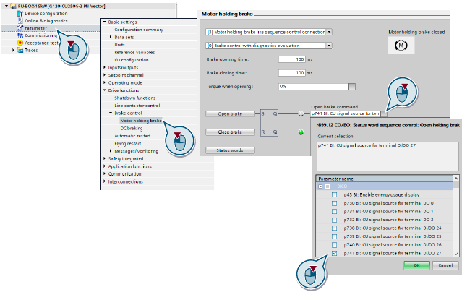The height and width of the screenshot is (292, 462).
Task: Click the gray status LED of Open brake
Action: click(301, 113)
